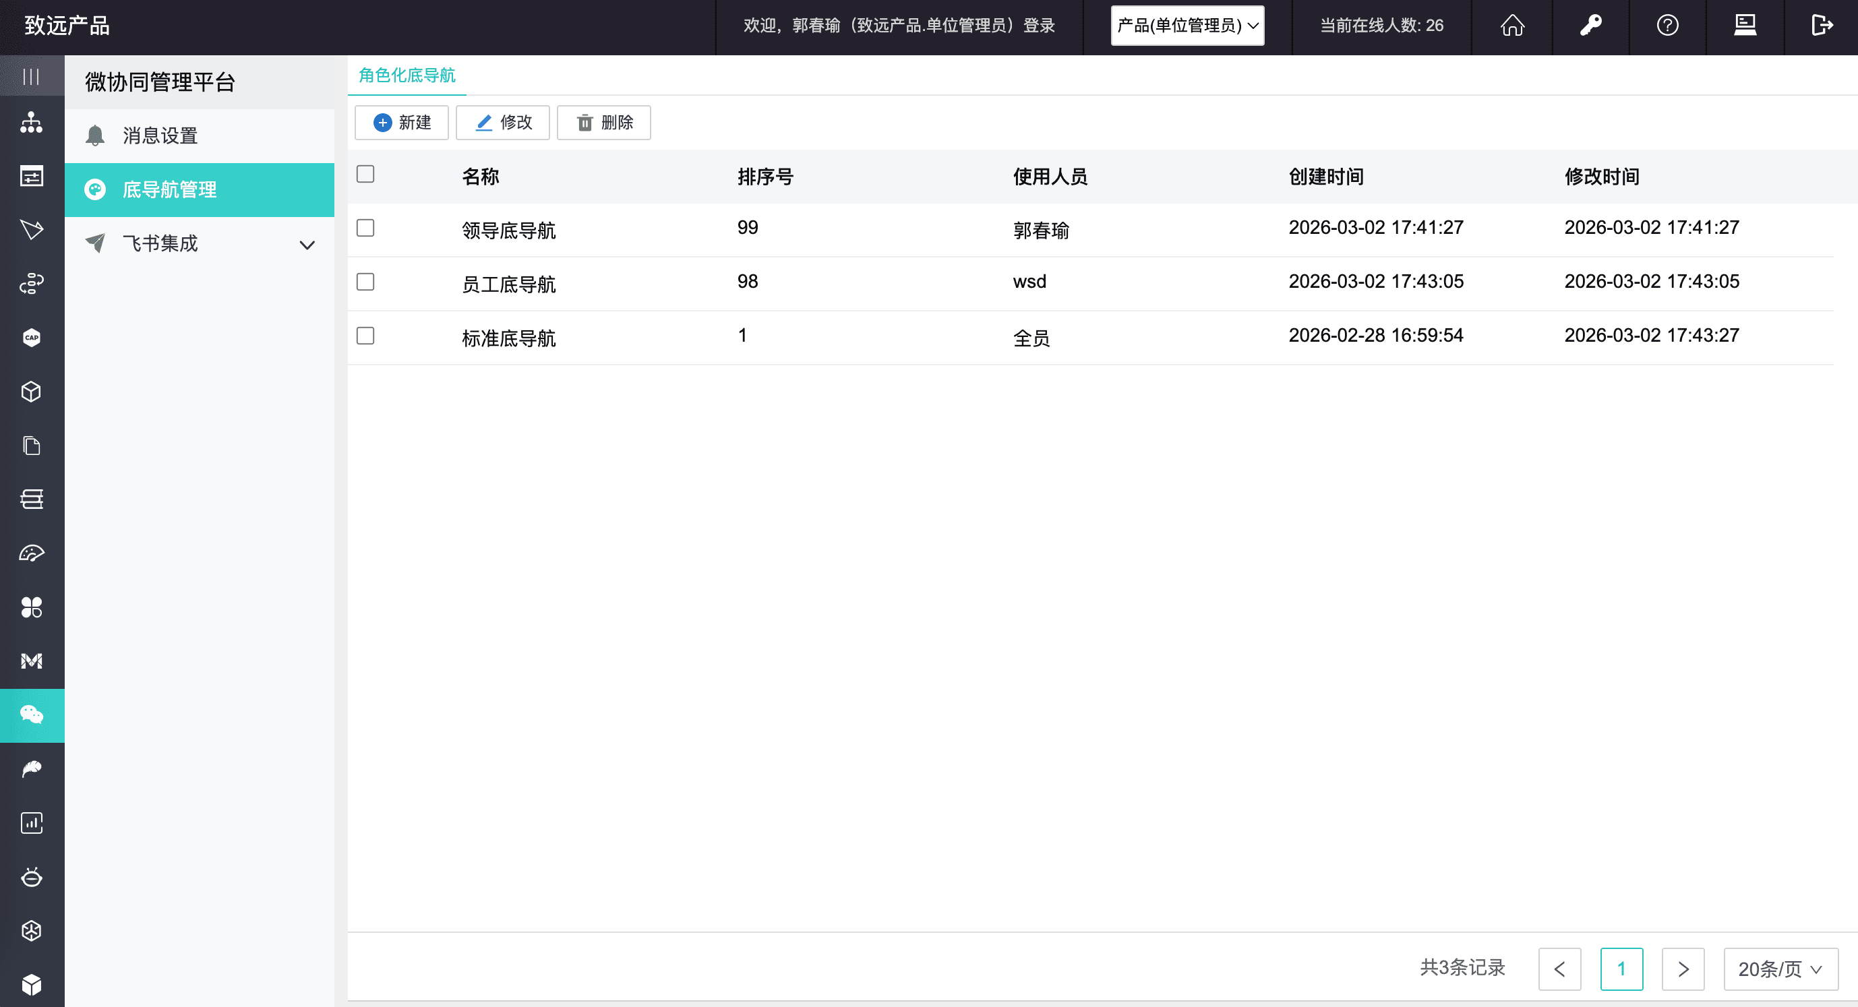Screen dimensions: 1858x1007
Task: Click the 领导底导航 name cell
Action: pos(508,231)
